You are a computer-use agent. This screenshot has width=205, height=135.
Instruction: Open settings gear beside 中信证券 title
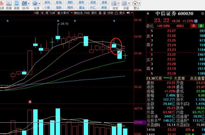[x=202, y=14]
